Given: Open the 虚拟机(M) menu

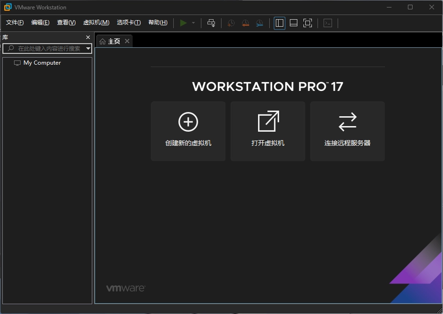Looking at the screenshot, I should (96, 22).
